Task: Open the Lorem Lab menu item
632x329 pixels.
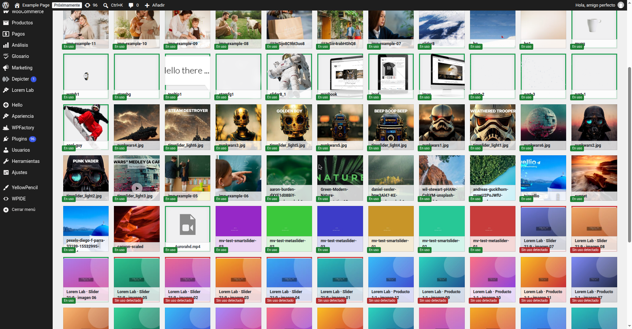Action: click(26, 90)
